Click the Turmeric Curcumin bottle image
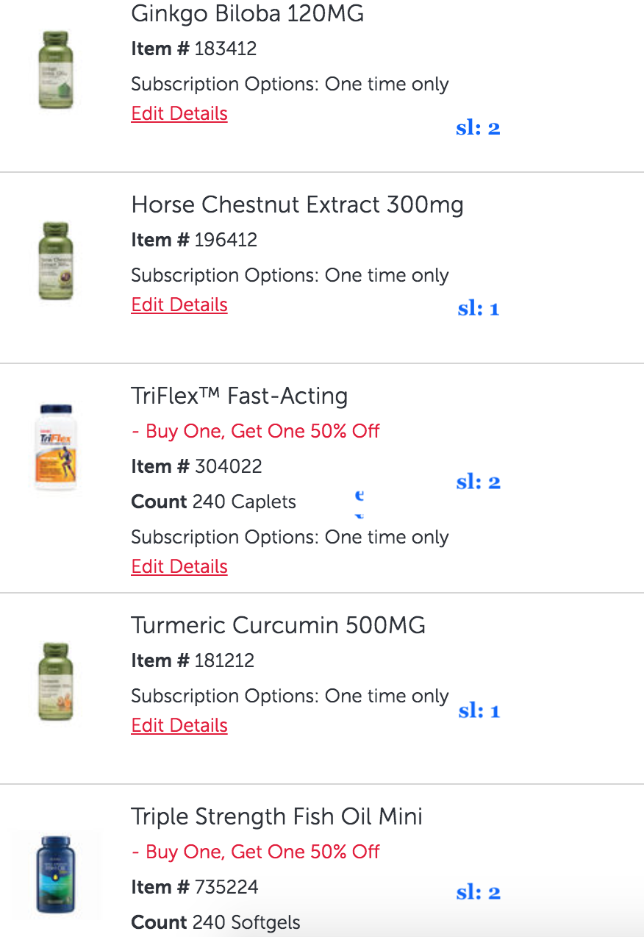The width and height of the screenshot is (644, 937). click(x=56, y=682)
